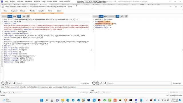This screenshot has height=103, width=183.
Task: Switch the response view to Pretty
Action: tap(96, 16)
